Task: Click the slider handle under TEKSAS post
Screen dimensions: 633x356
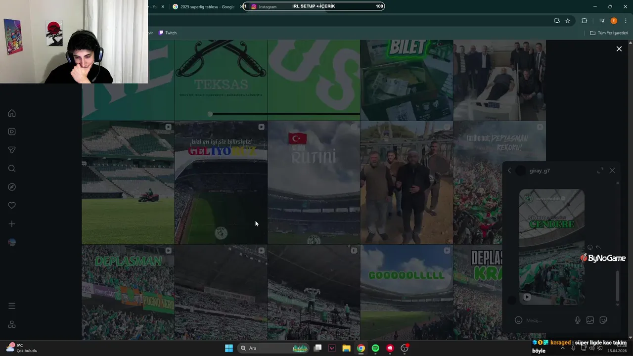Action: (x=210, y=114)
